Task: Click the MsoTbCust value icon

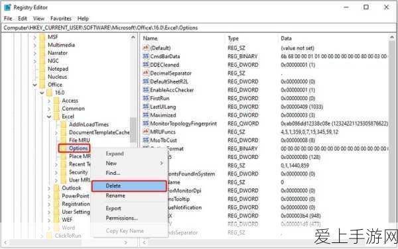Action: (146, 140)
